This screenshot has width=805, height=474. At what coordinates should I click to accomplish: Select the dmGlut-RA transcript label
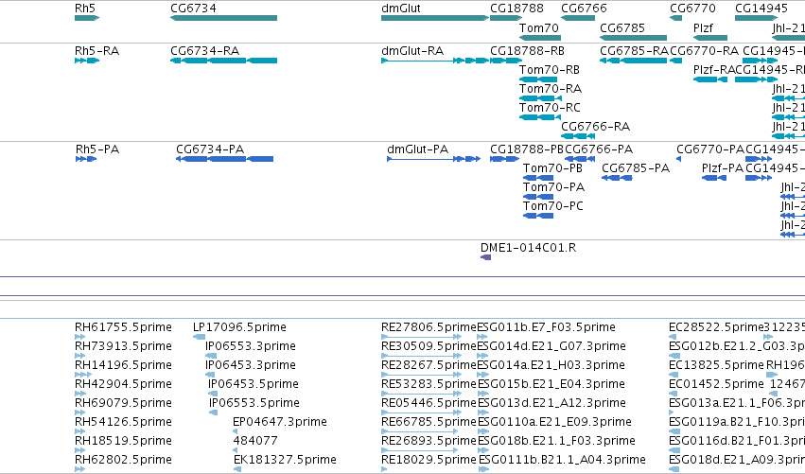pos(412,51)
